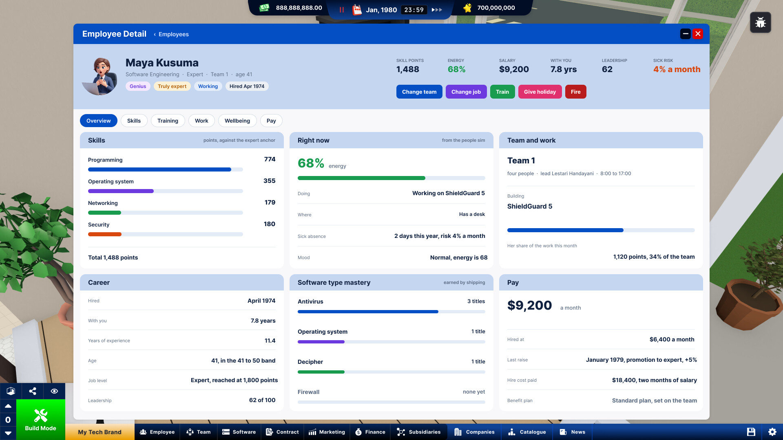Image resolution: width=783 pixels, height=440 pixels.
Task: Switch to the Training tab
Action: pyautogui.click(x=168, y=121)
